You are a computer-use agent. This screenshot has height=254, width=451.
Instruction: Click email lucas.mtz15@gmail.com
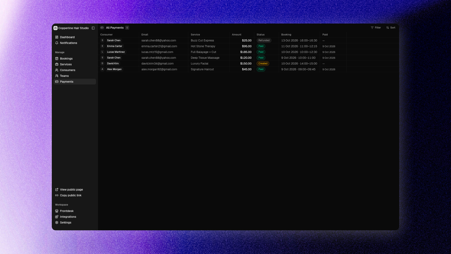coord(157,52)
